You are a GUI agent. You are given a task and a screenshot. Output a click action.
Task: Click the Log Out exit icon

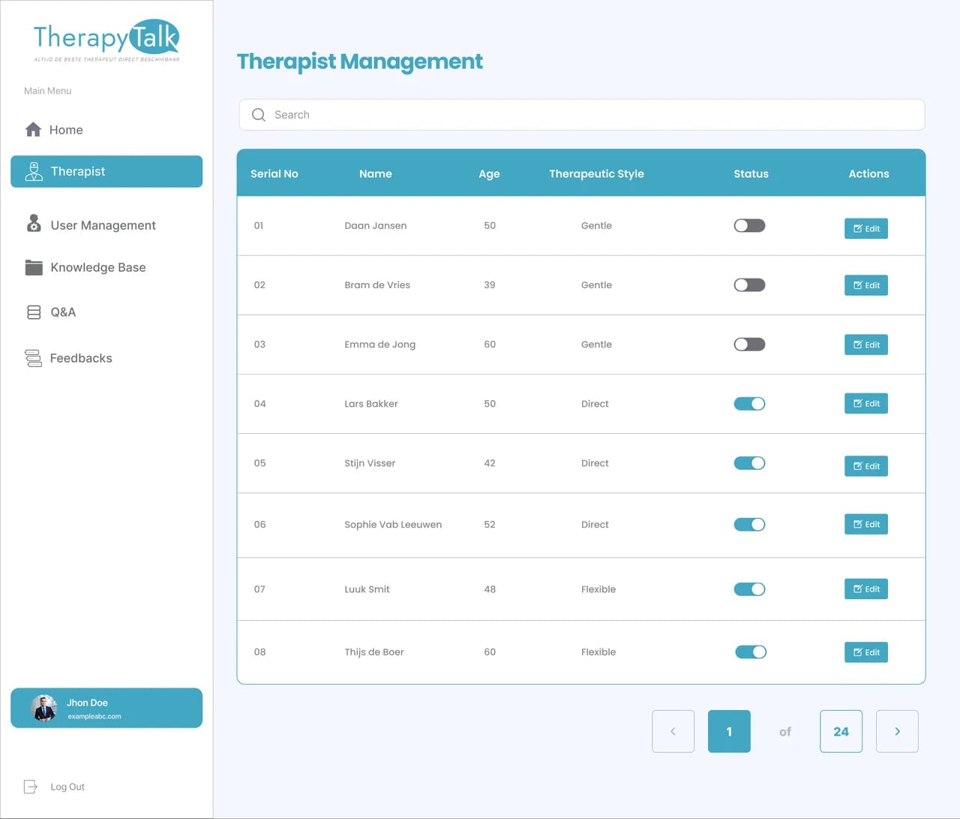(x=31, y=787)
